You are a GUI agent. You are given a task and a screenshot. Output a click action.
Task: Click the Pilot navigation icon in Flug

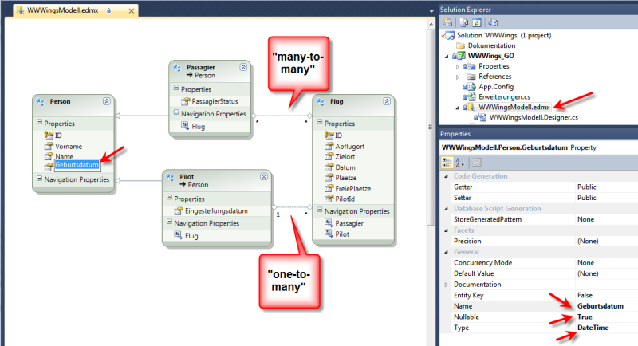pos(329,234)
